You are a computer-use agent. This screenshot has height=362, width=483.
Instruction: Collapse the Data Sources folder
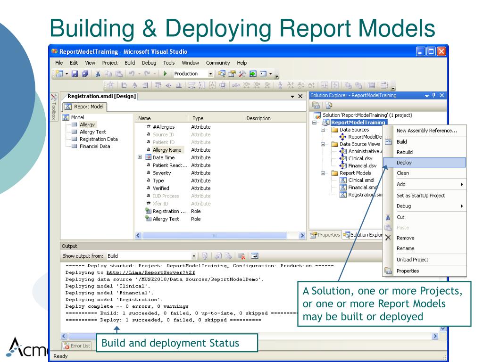323,130
